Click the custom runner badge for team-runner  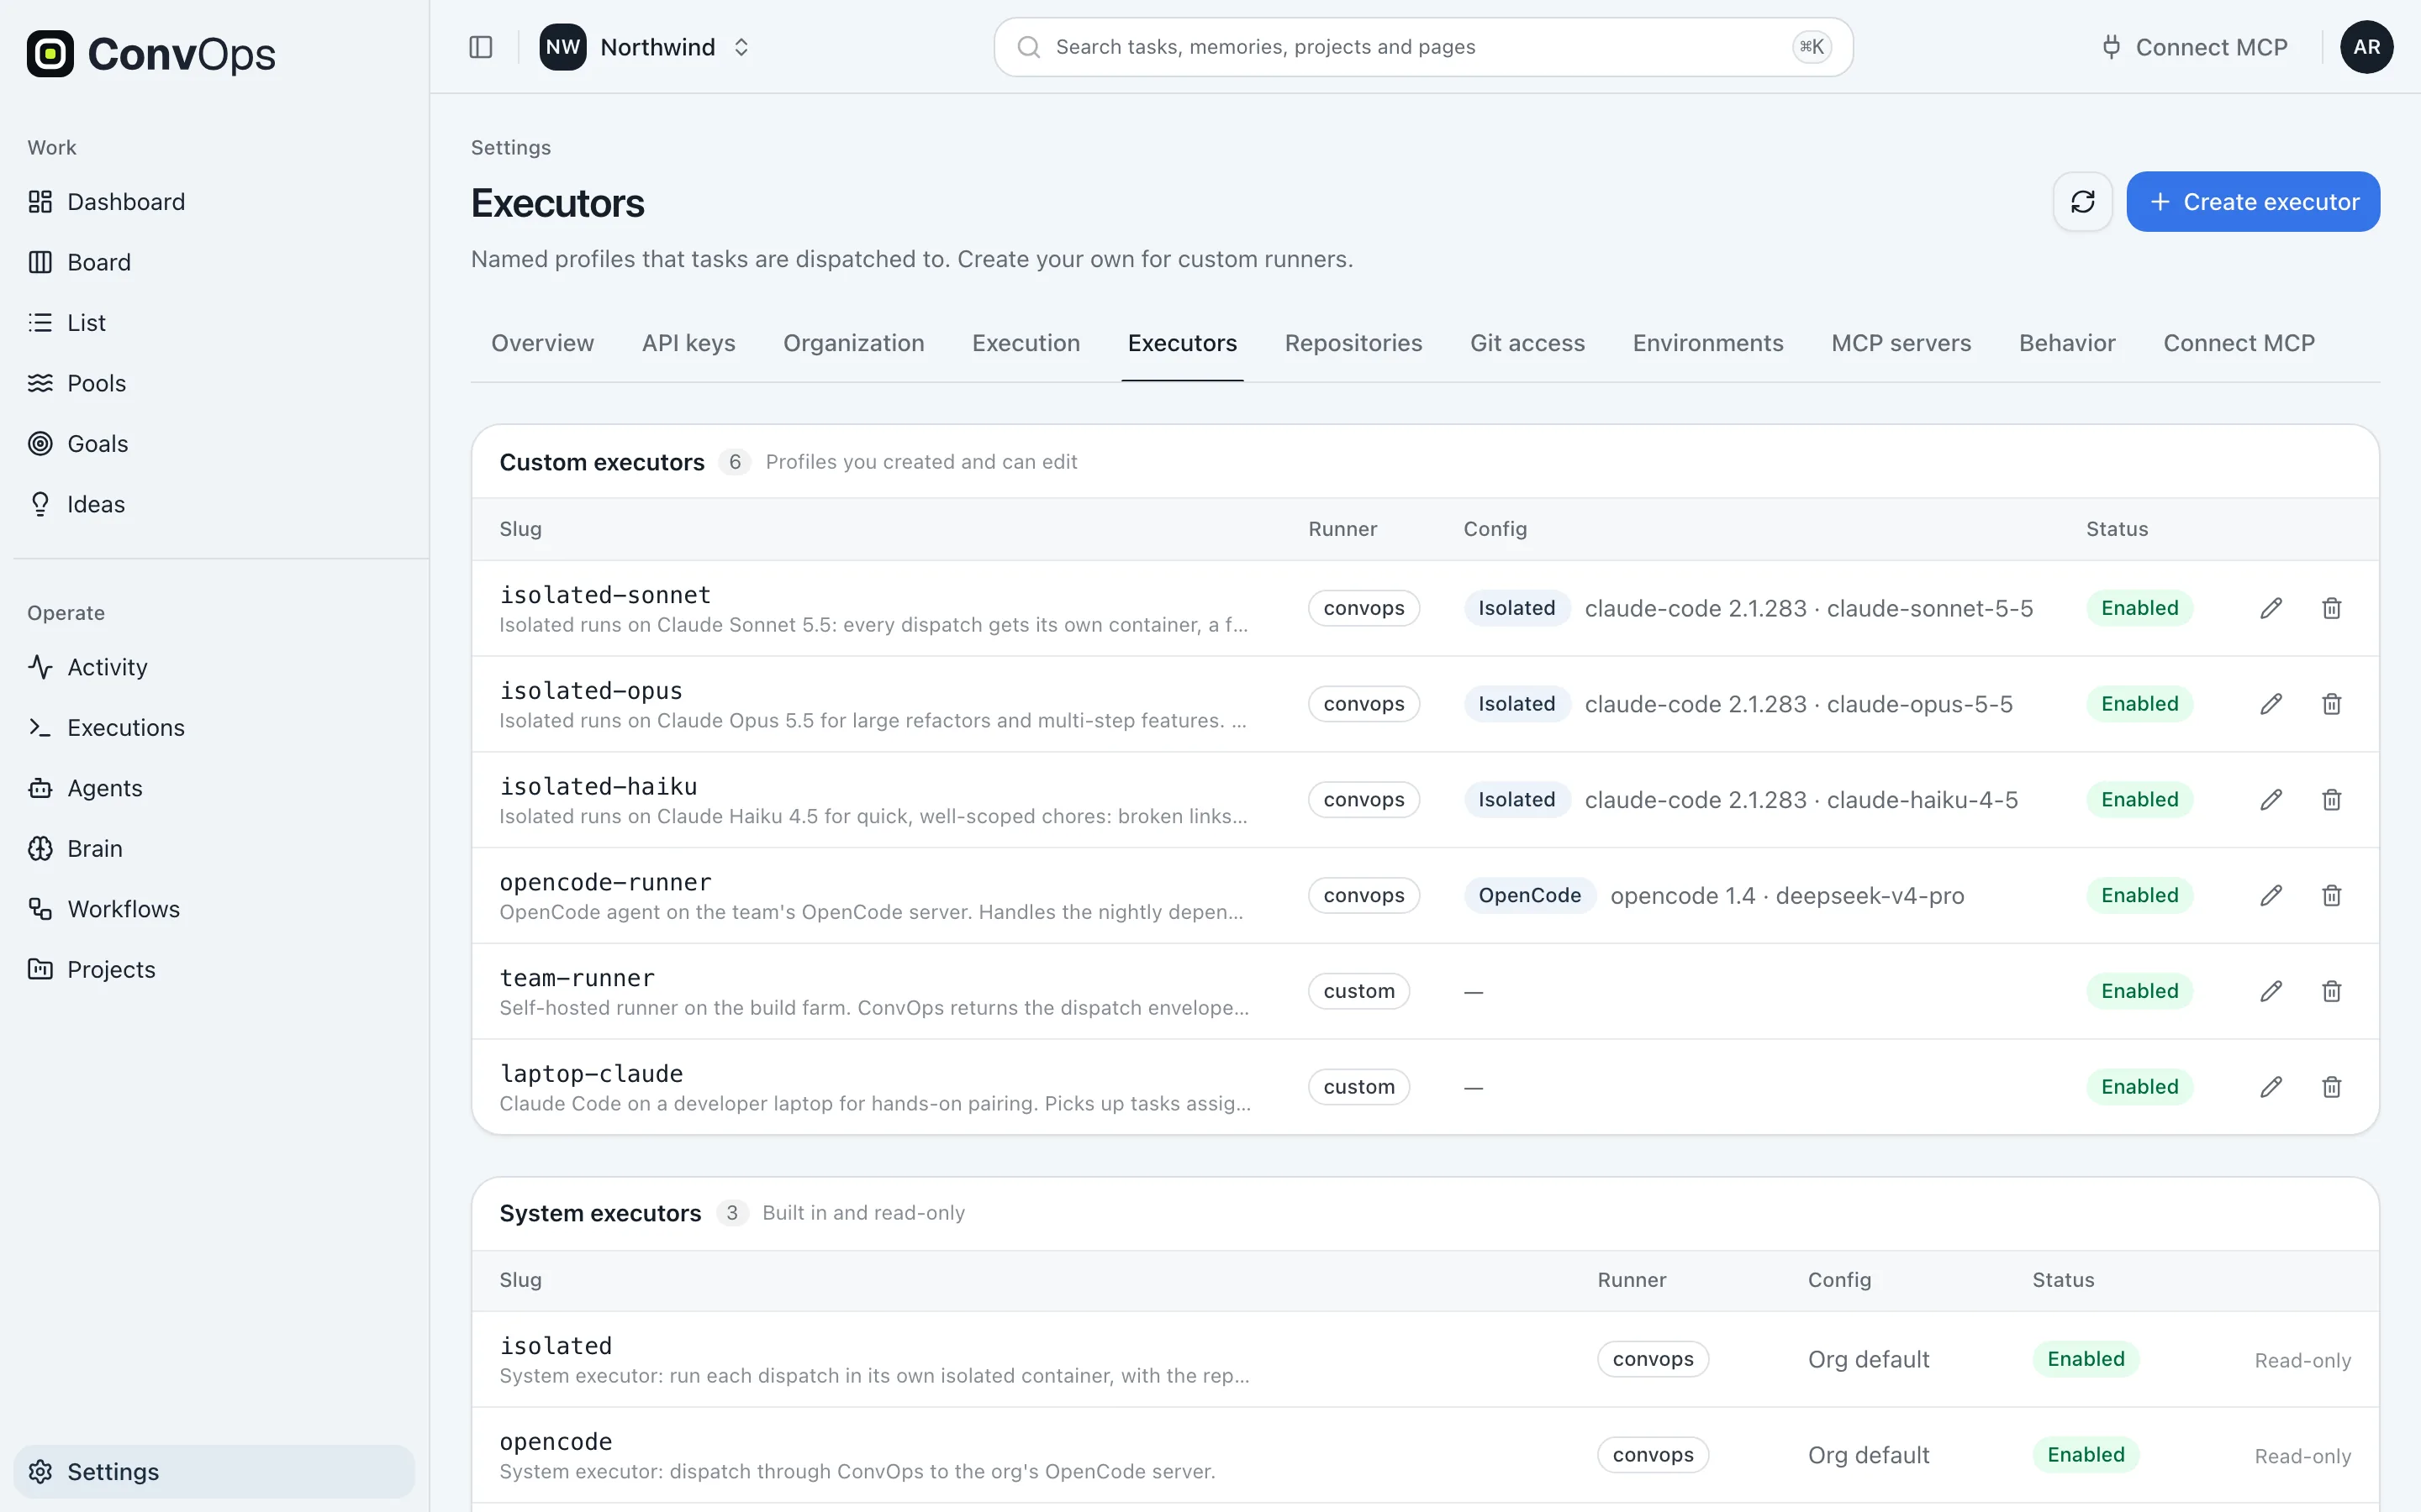tap(1358, 991)
